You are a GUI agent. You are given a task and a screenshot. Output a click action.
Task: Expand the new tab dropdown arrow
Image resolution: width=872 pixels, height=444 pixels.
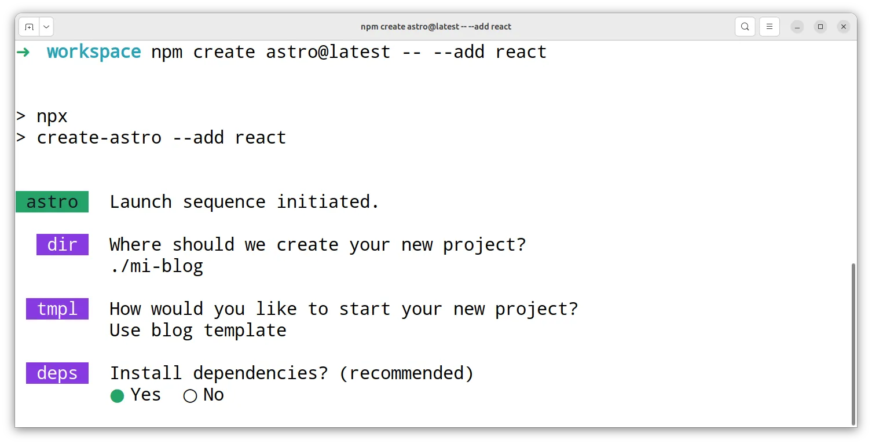[x=46, y=27]
